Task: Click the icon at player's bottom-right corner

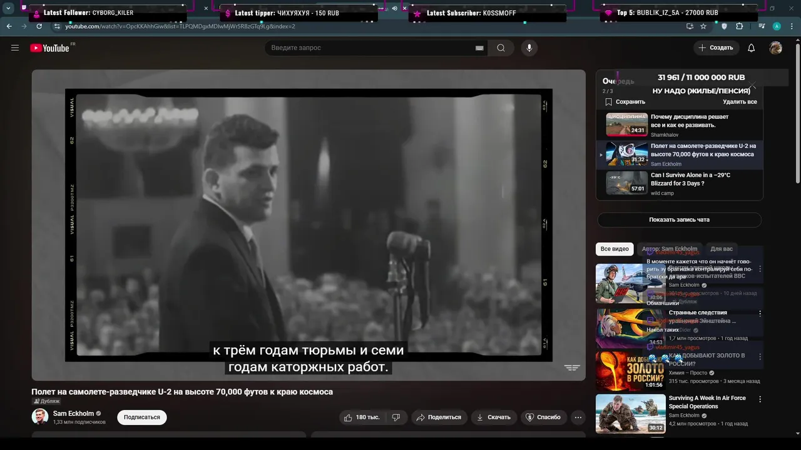Action: [x=572, y=367]
